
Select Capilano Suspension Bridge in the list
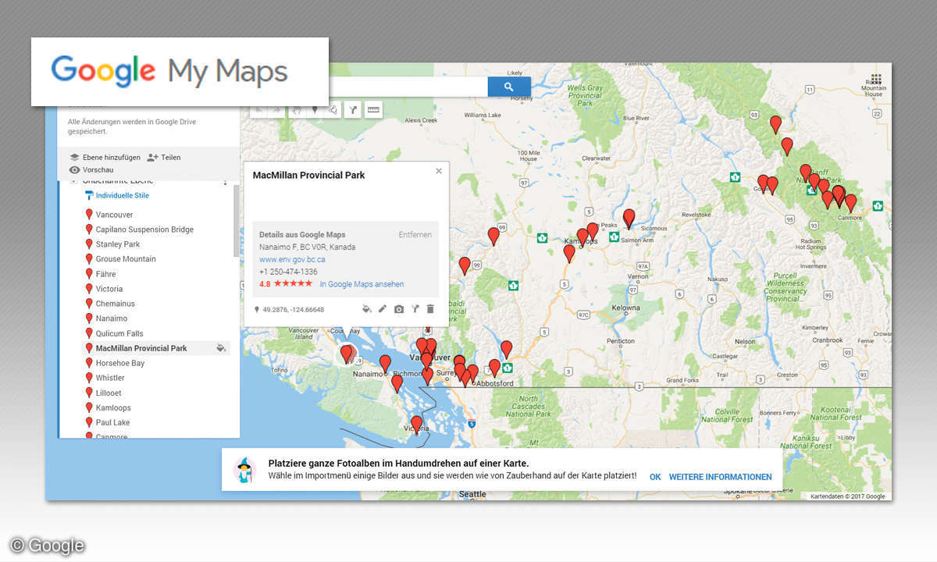point(144,229)
